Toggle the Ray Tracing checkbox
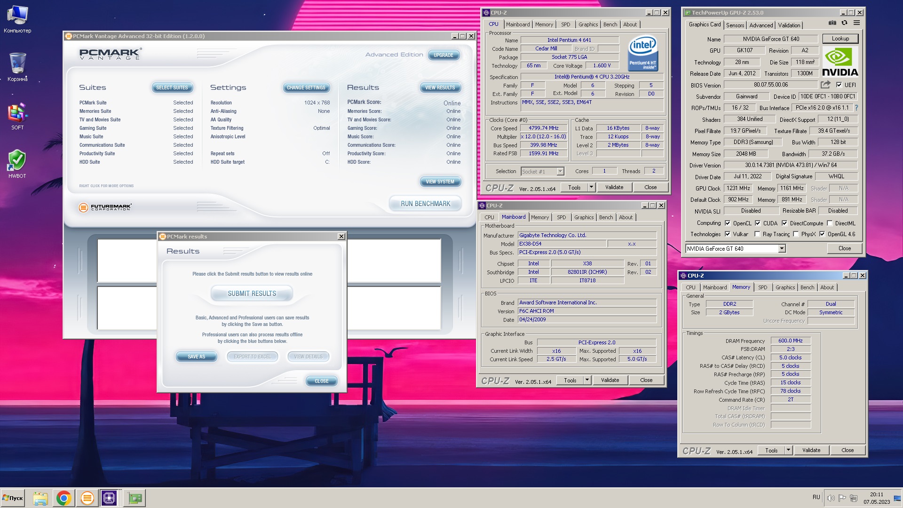The width and height of the screenshot is (903, 508). 757,234
